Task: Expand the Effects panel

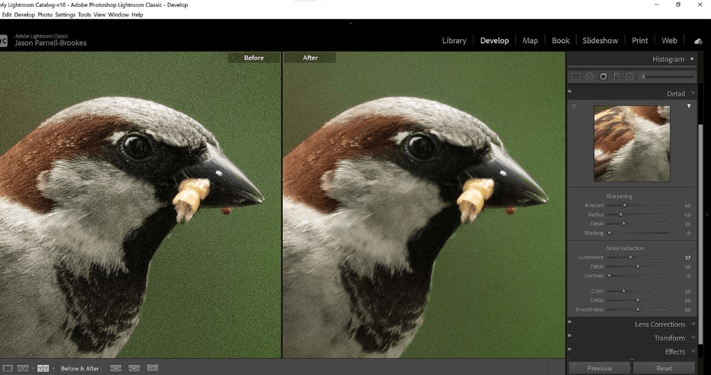Action: 693,351
